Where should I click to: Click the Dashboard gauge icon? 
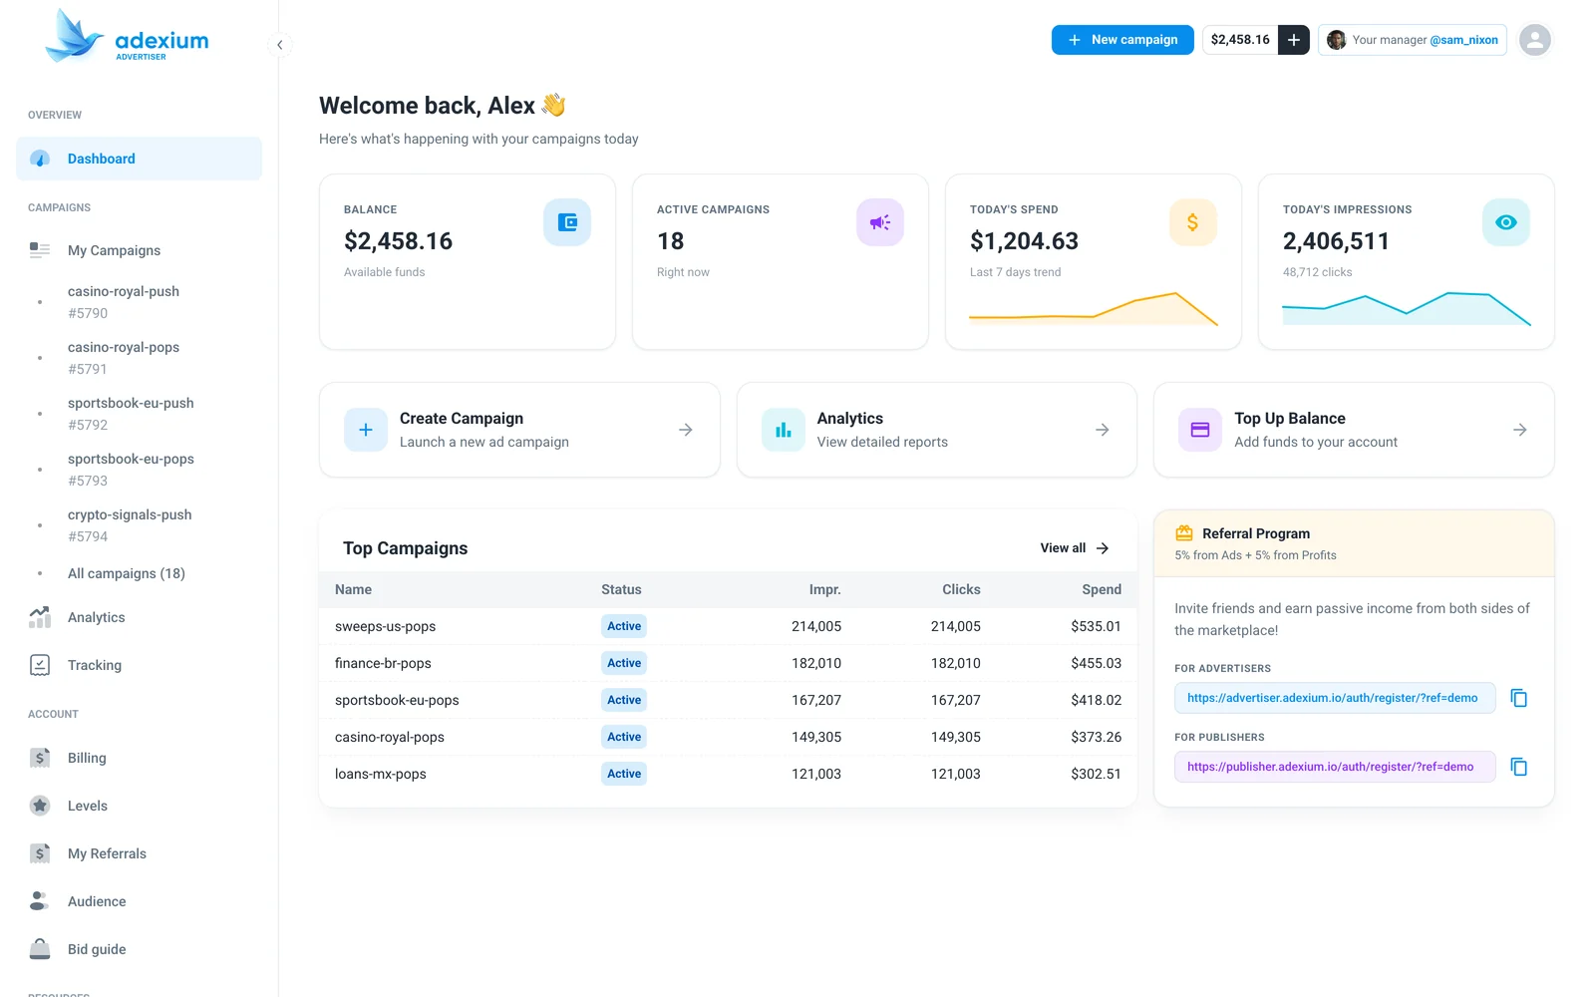point(40,159)
